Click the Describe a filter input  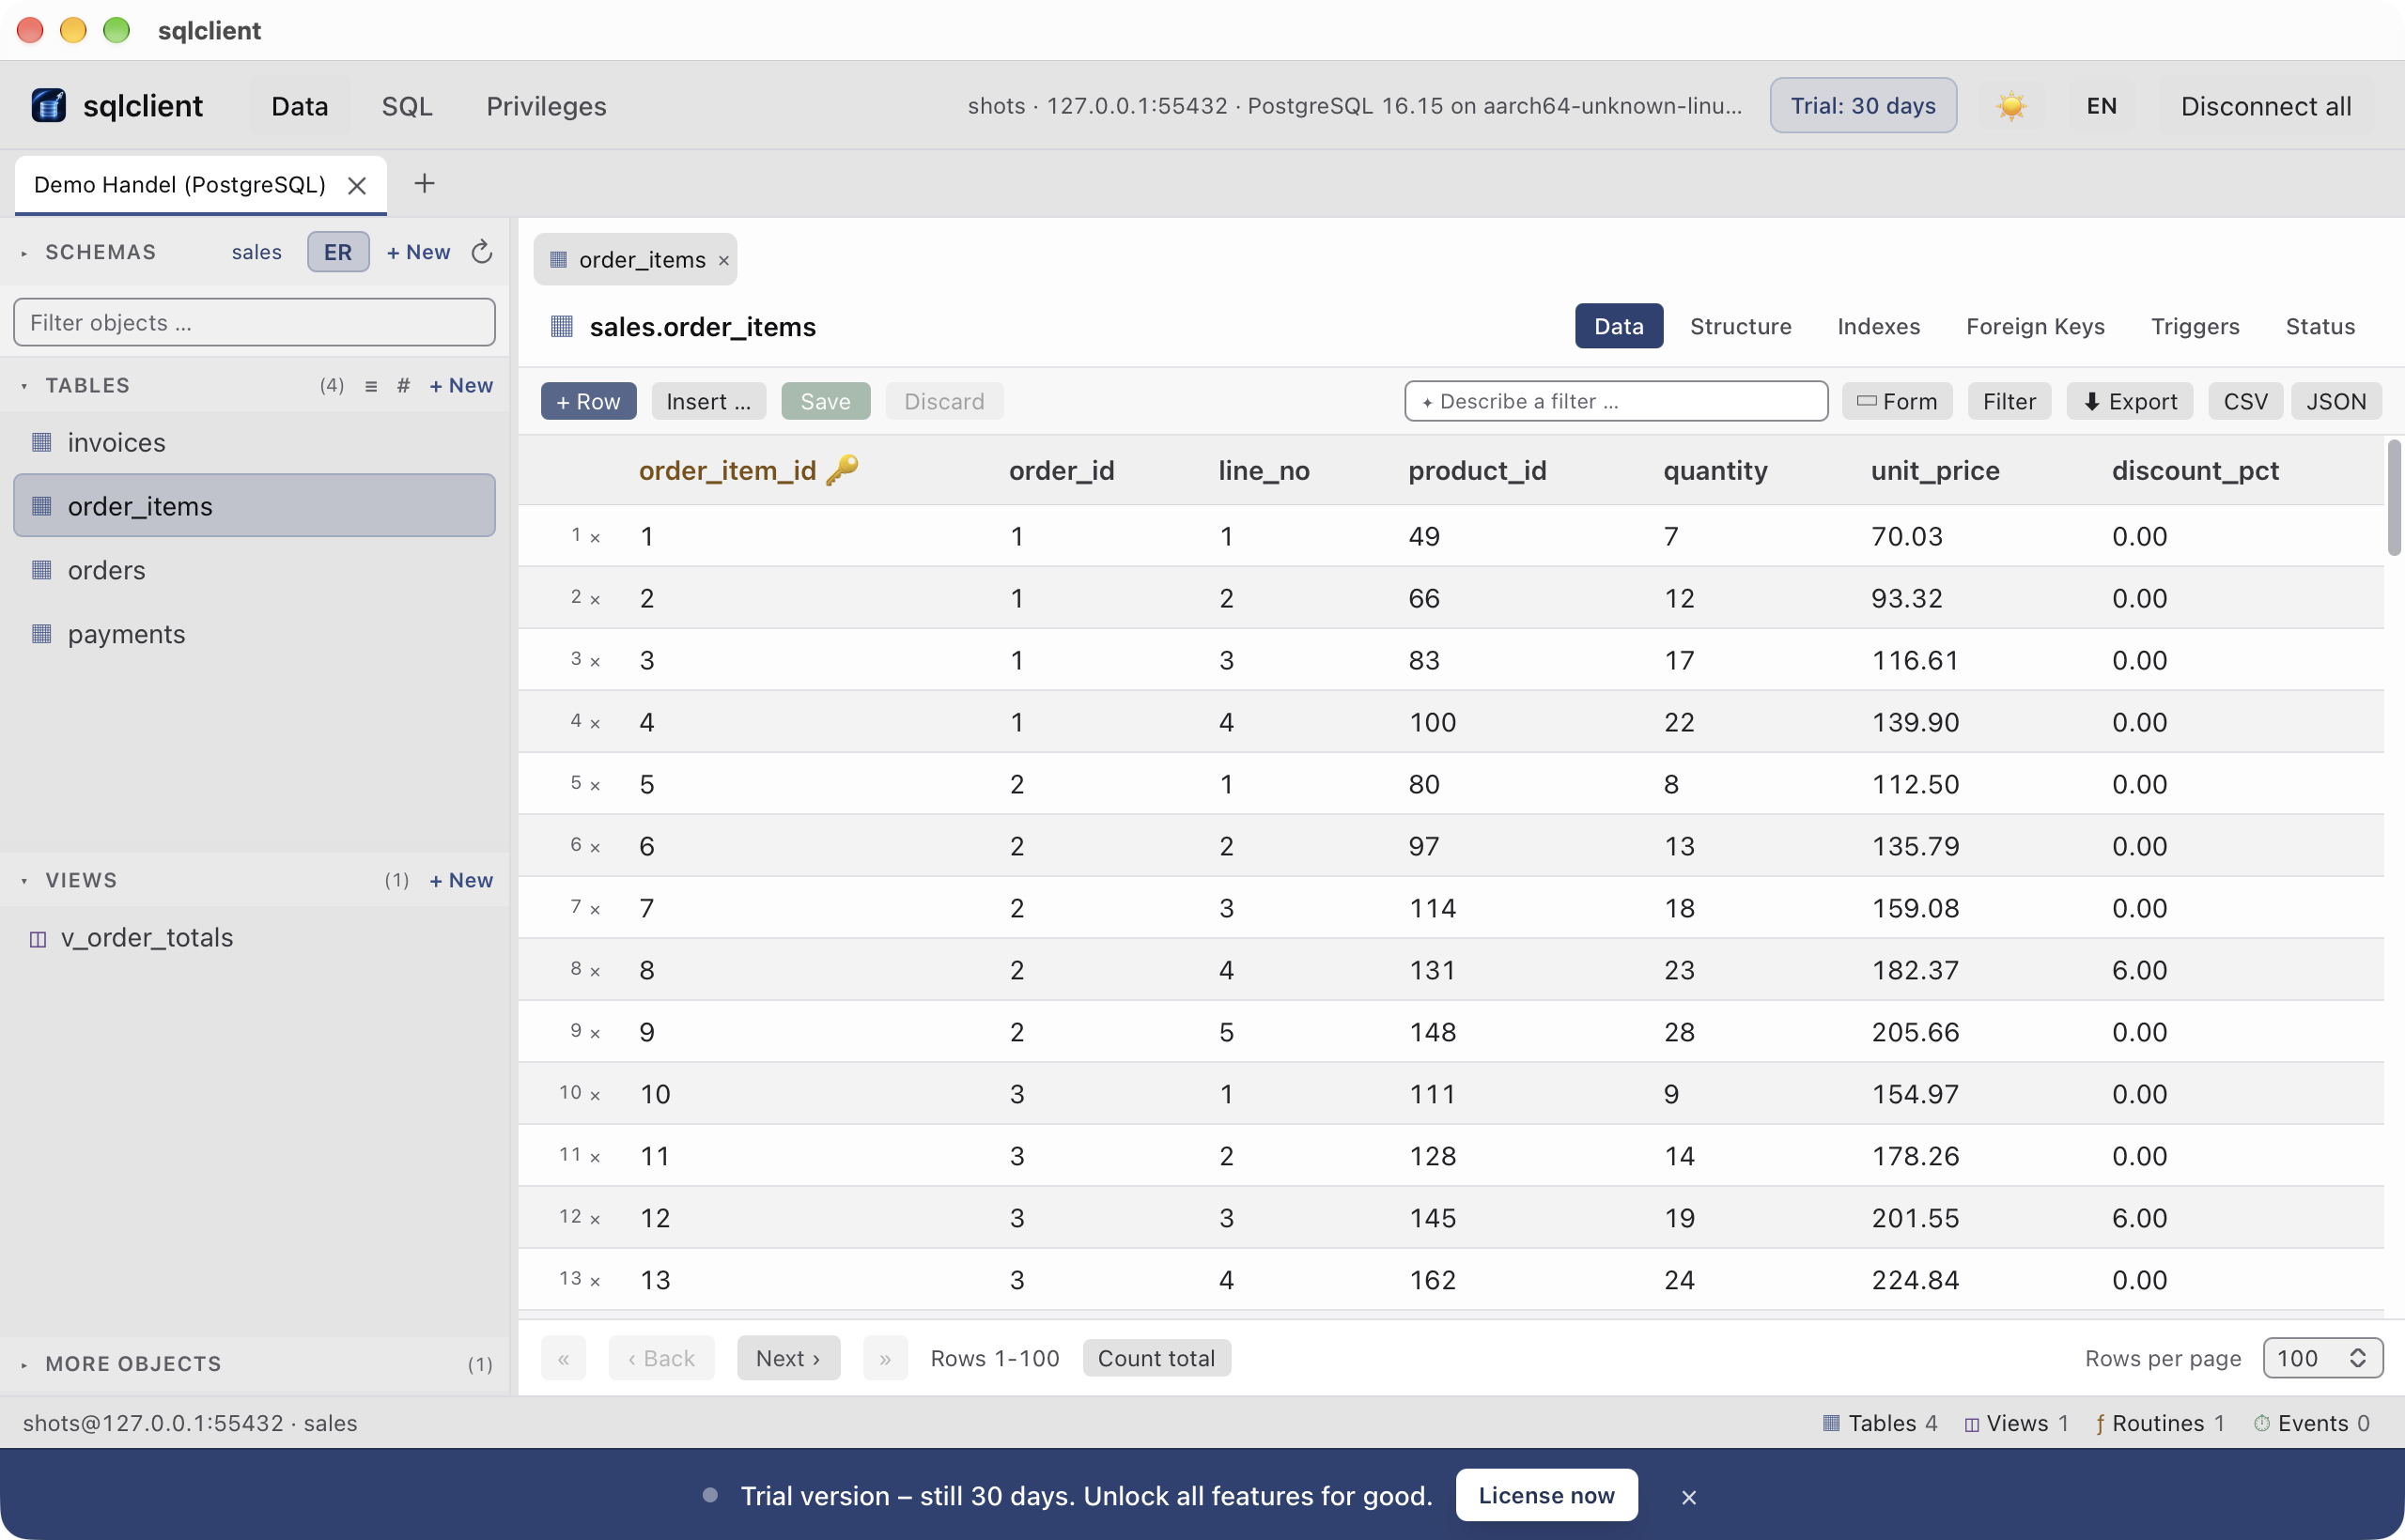click(x=1616, y=402)
